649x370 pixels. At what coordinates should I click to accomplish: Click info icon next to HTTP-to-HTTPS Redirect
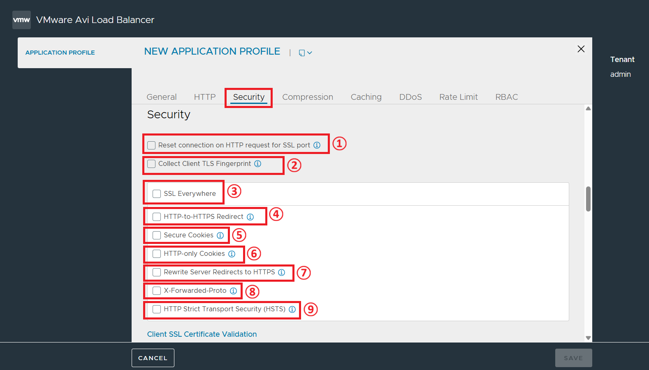tap(250, 217)
